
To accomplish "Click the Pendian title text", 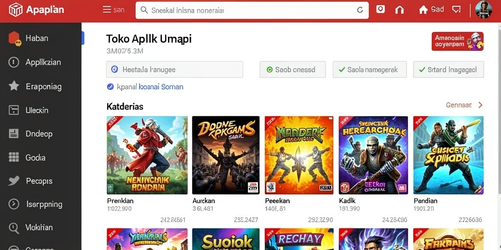I will coord(426,201).
